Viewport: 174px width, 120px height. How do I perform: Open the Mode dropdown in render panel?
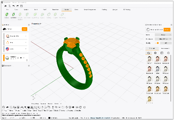[163, 35]
